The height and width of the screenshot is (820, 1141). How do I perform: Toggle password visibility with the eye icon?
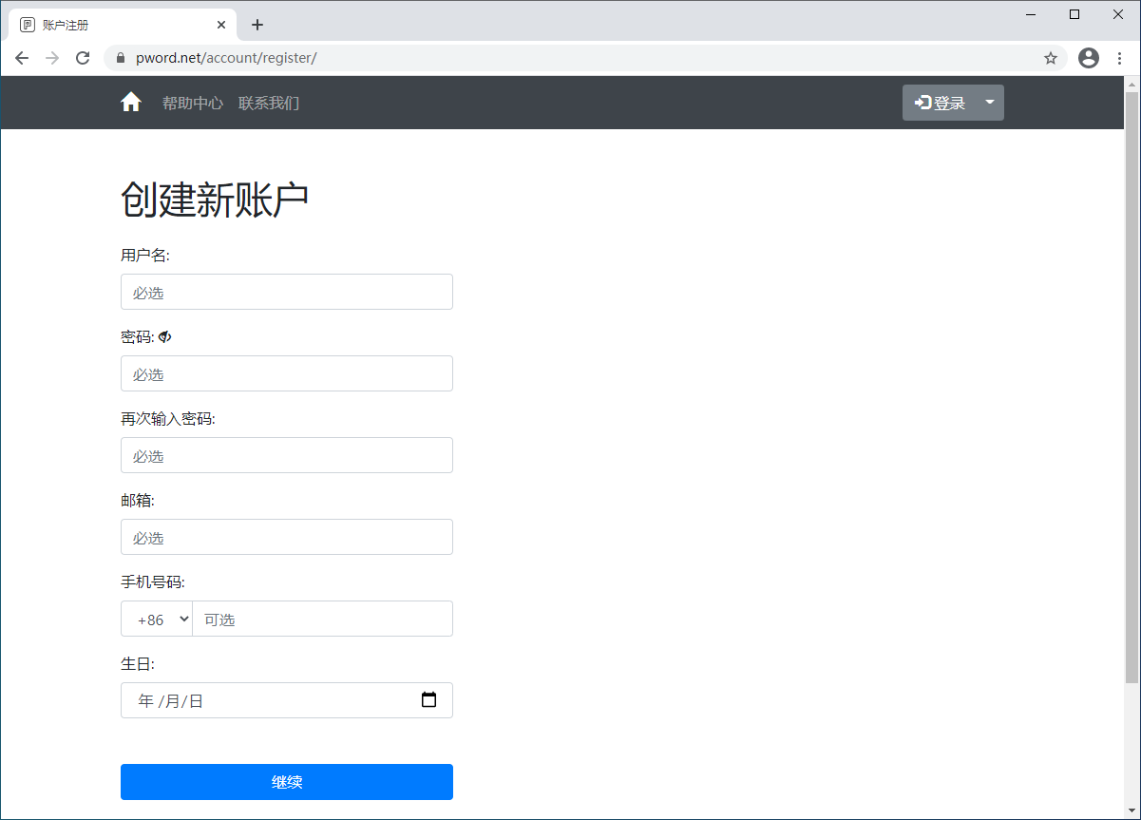click(163, 336)
